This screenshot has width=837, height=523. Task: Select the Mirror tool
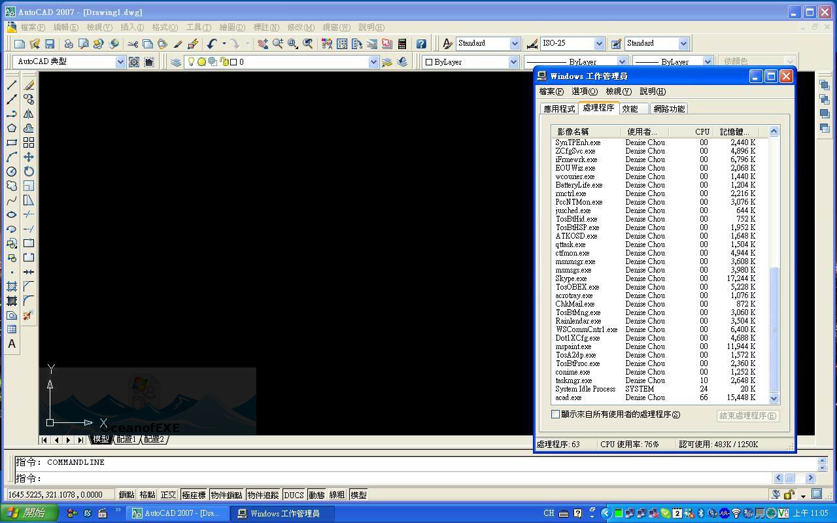coord(29,114)
